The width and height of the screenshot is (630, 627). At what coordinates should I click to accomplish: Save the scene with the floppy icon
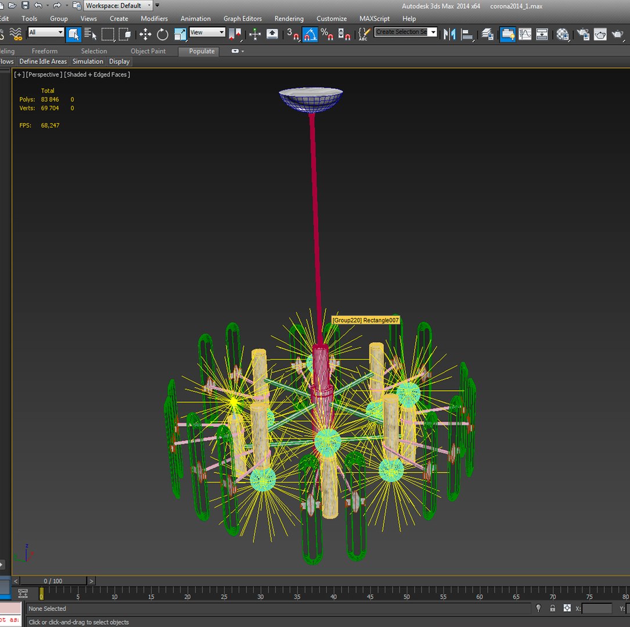point(26,5)
